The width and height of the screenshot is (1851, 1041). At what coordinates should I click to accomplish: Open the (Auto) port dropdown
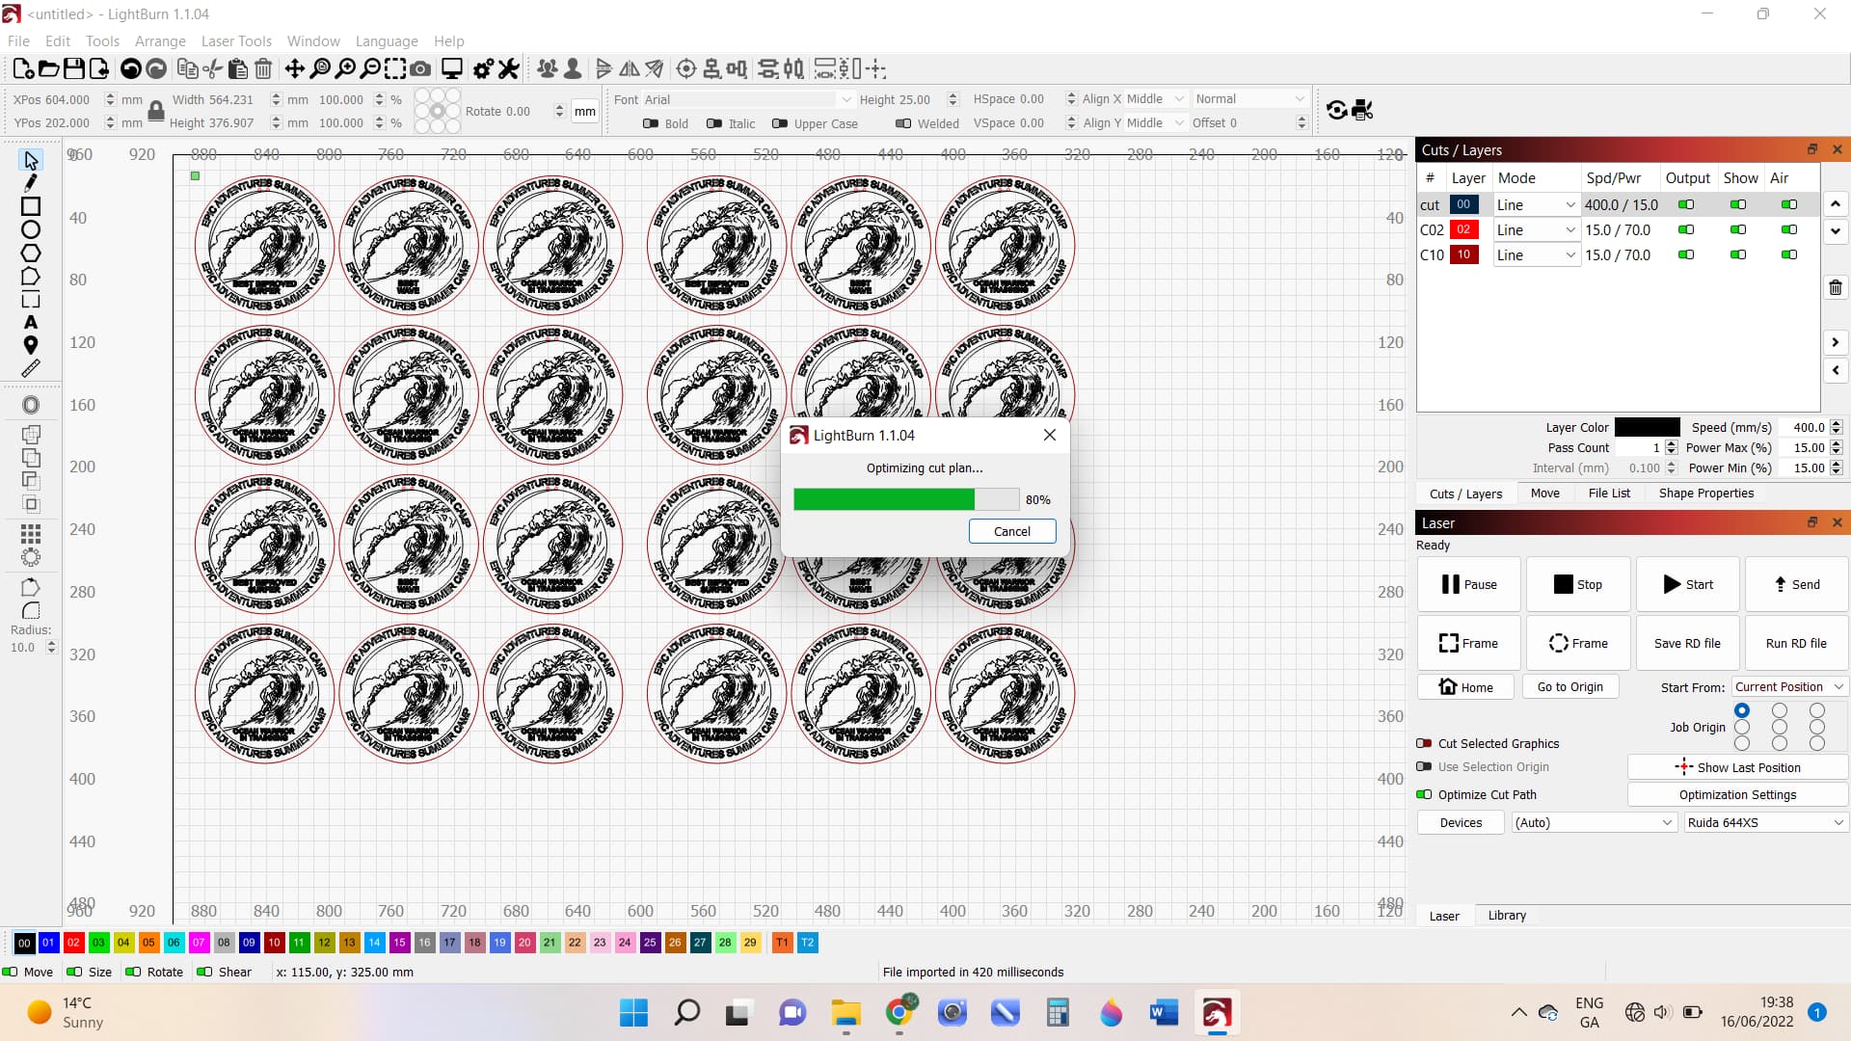(1593, 822)
